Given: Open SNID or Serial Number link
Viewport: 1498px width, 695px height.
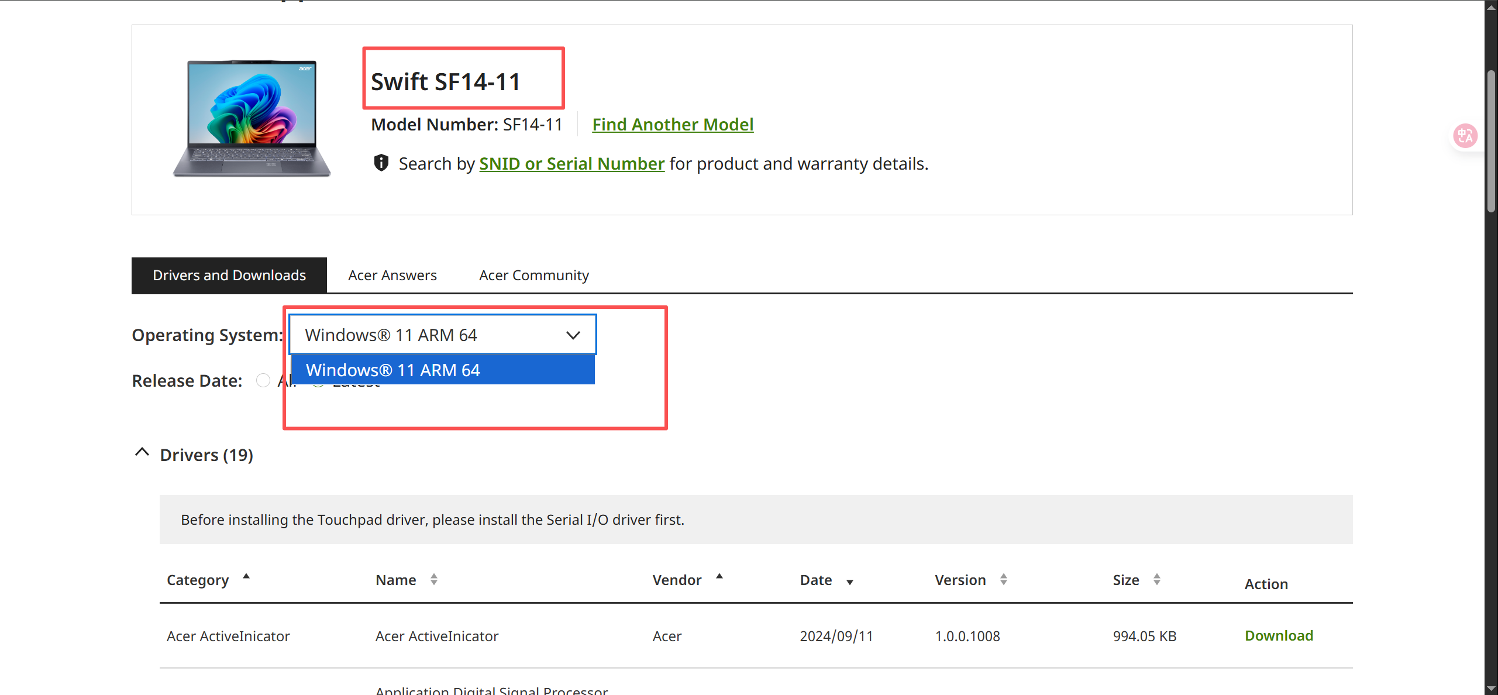Looking at the screenshot, I should point(571,164).
